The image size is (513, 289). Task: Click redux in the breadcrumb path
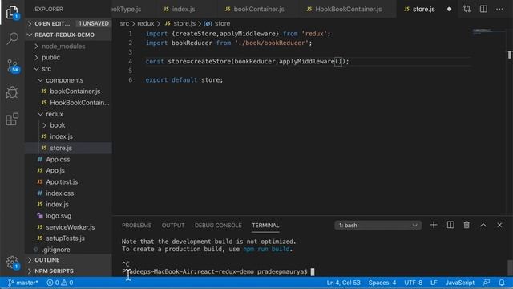click(146, 23)
